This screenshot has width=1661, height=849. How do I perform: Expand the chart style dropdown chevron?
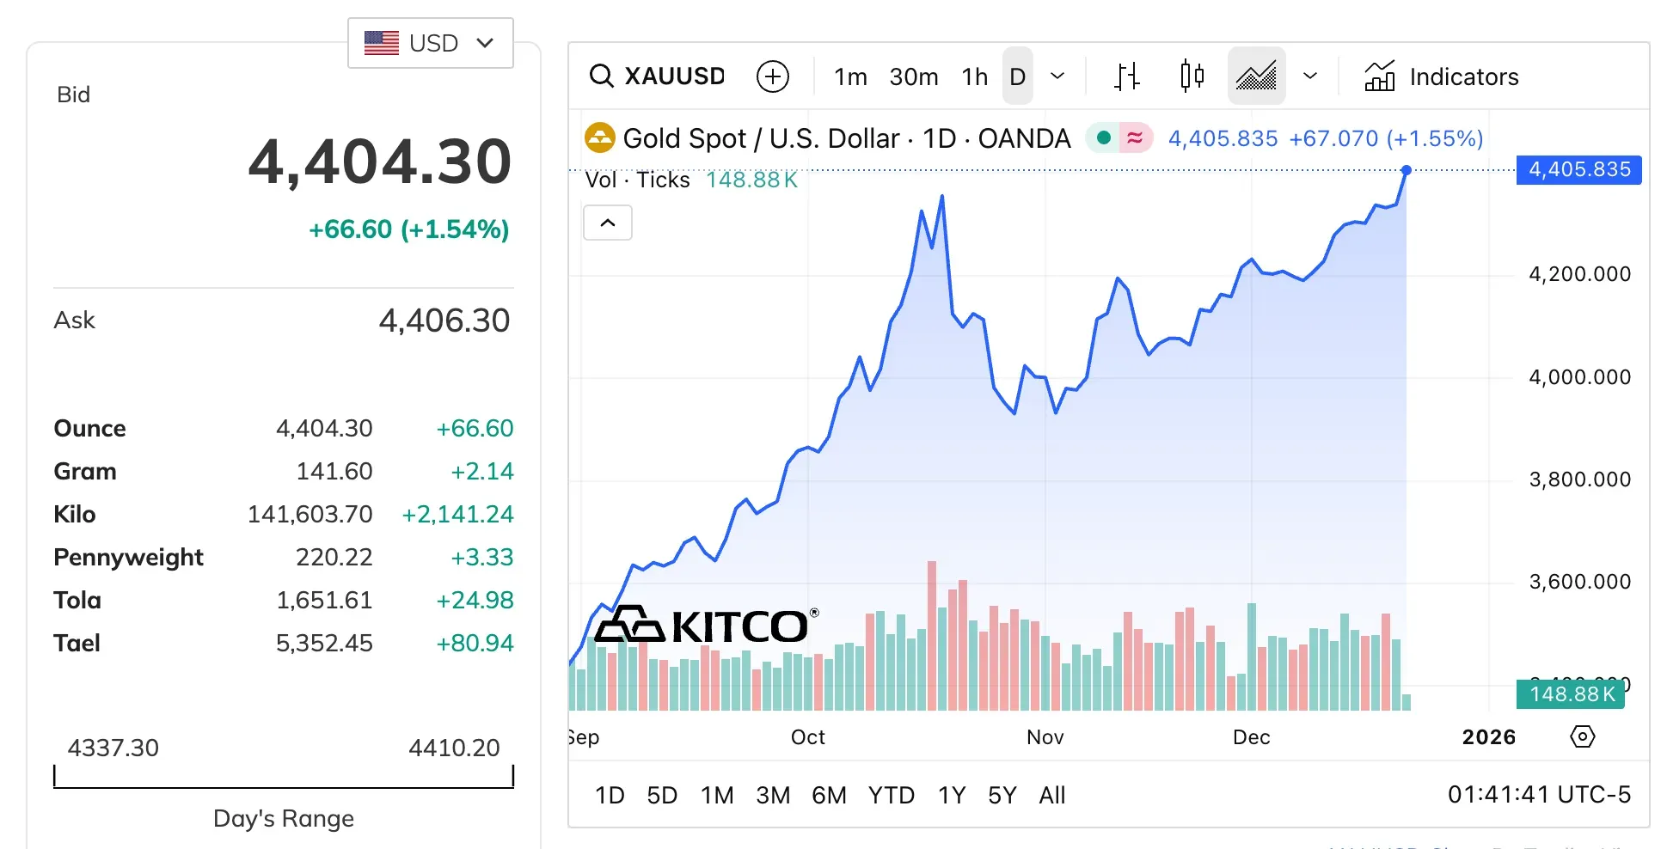point(1310,76)
